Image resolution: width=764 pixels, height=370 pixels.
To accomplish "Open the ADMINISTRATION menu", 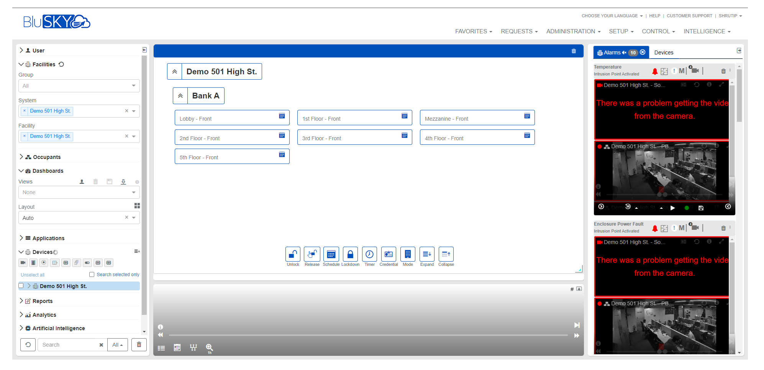I will click(573, 31).
